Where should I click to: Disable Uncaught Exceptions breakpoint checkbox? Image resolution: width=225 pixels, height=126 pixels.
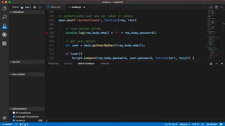[14, 117]
